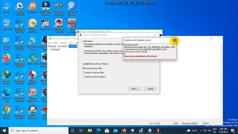Open the Action Center notifications icon
The image size is (238, 134).
pos(233,131)
